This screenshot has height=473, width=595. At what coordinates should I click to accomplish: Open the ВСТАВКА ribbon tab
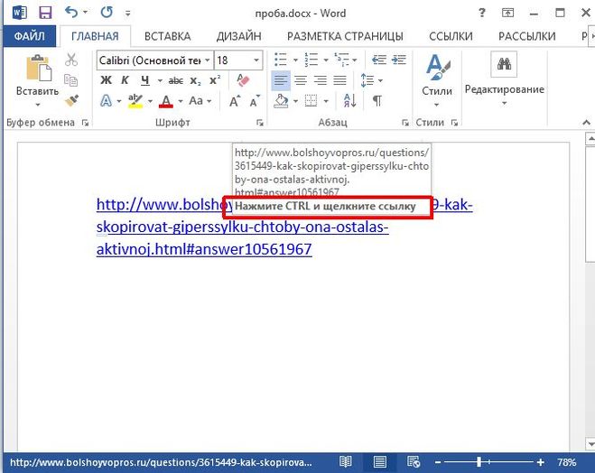coord(167,36)
